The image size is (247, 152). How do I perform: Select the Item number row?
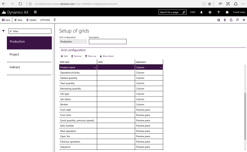pos(111,126)
